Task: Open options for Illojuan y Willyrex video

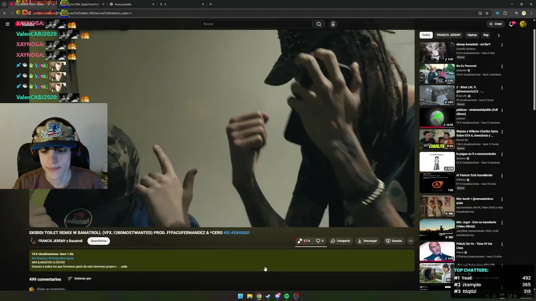Action: pyautogui.click(x=502, y=132)
